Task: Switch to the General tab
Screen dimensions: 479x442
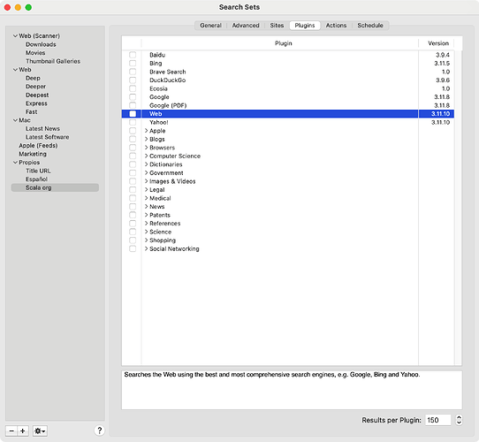Action: pyautogui.click(x=210, y=26)
